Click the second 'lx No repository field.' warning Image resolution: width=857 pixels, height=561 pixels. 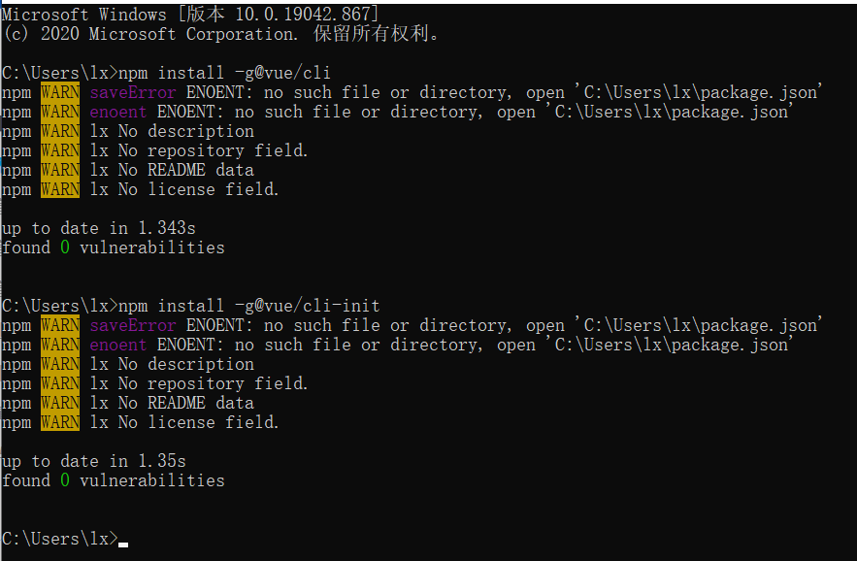199,383
